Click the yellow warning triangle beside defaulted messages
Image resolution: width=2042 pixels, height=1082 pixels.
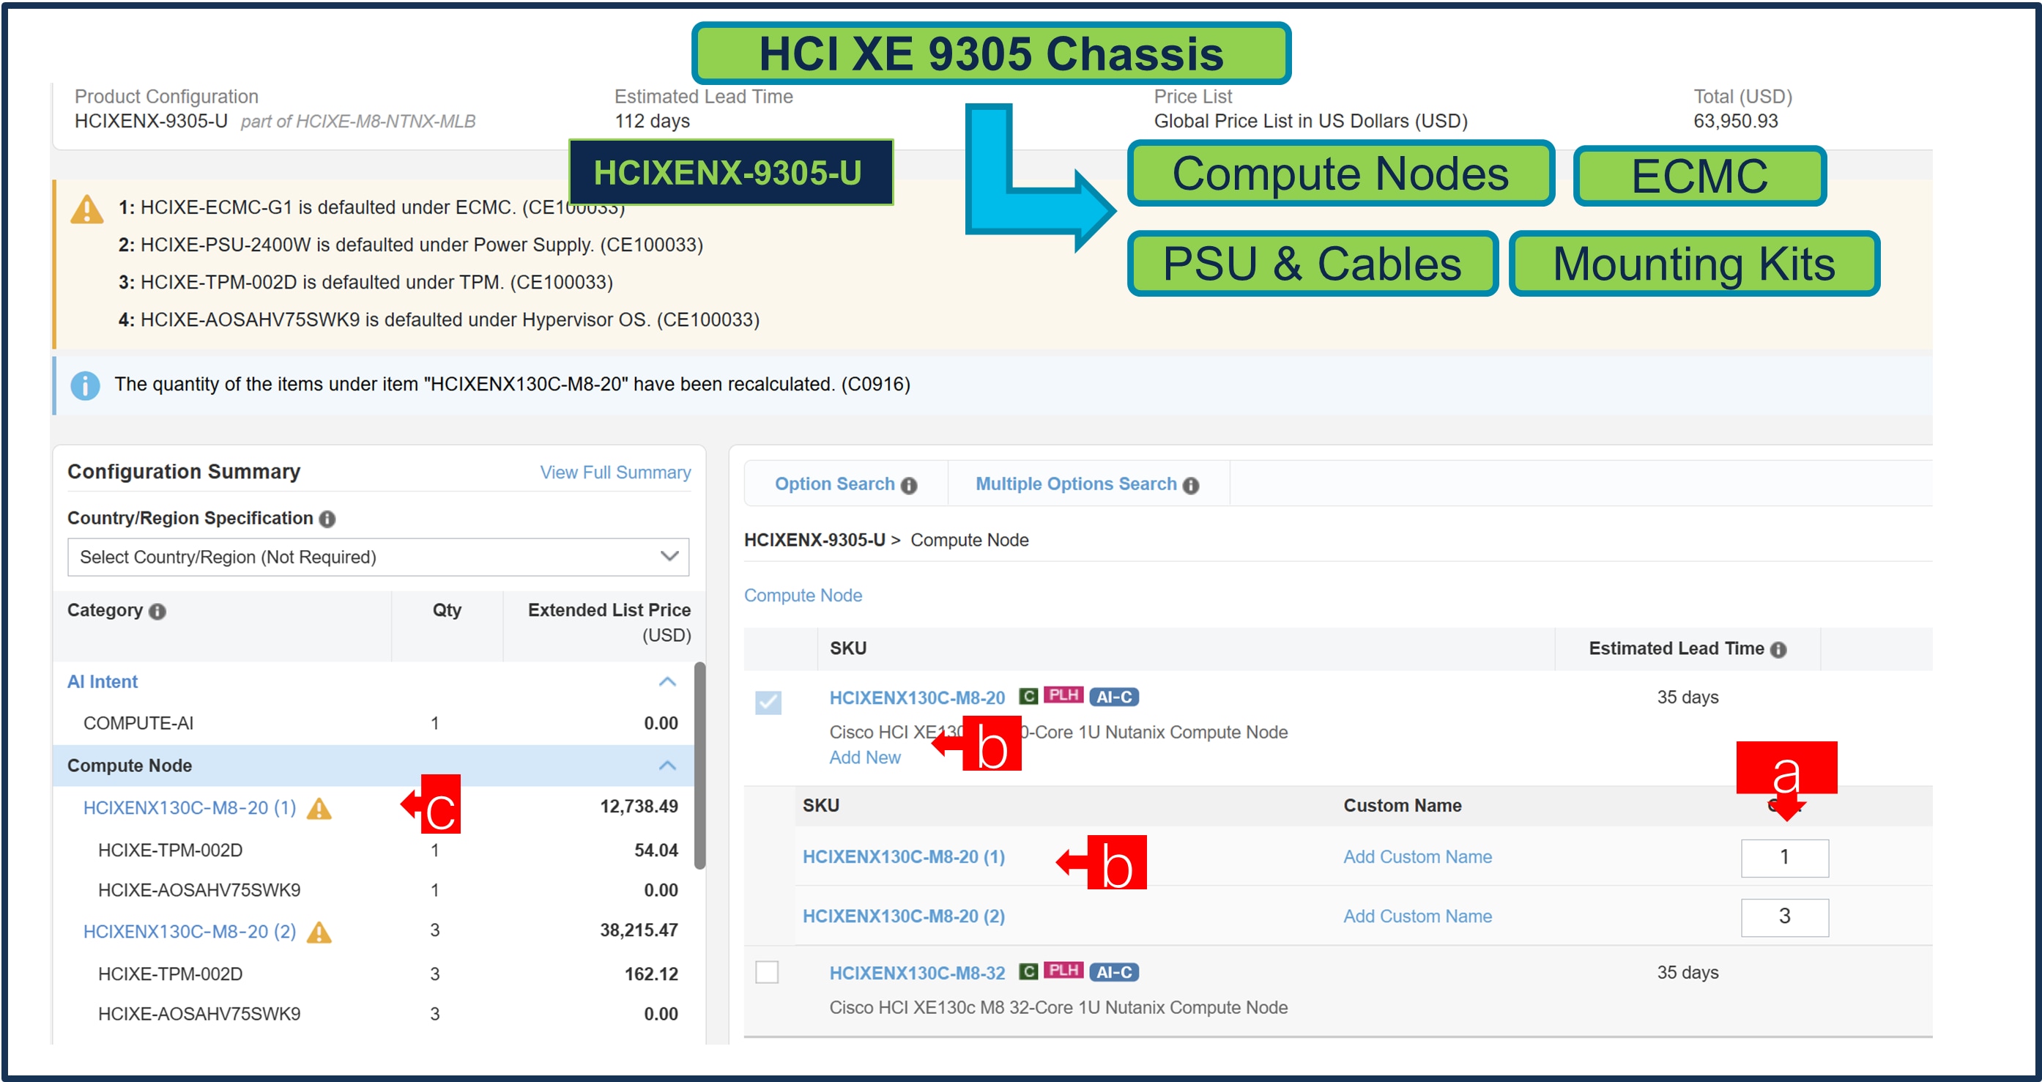point(86,210)
